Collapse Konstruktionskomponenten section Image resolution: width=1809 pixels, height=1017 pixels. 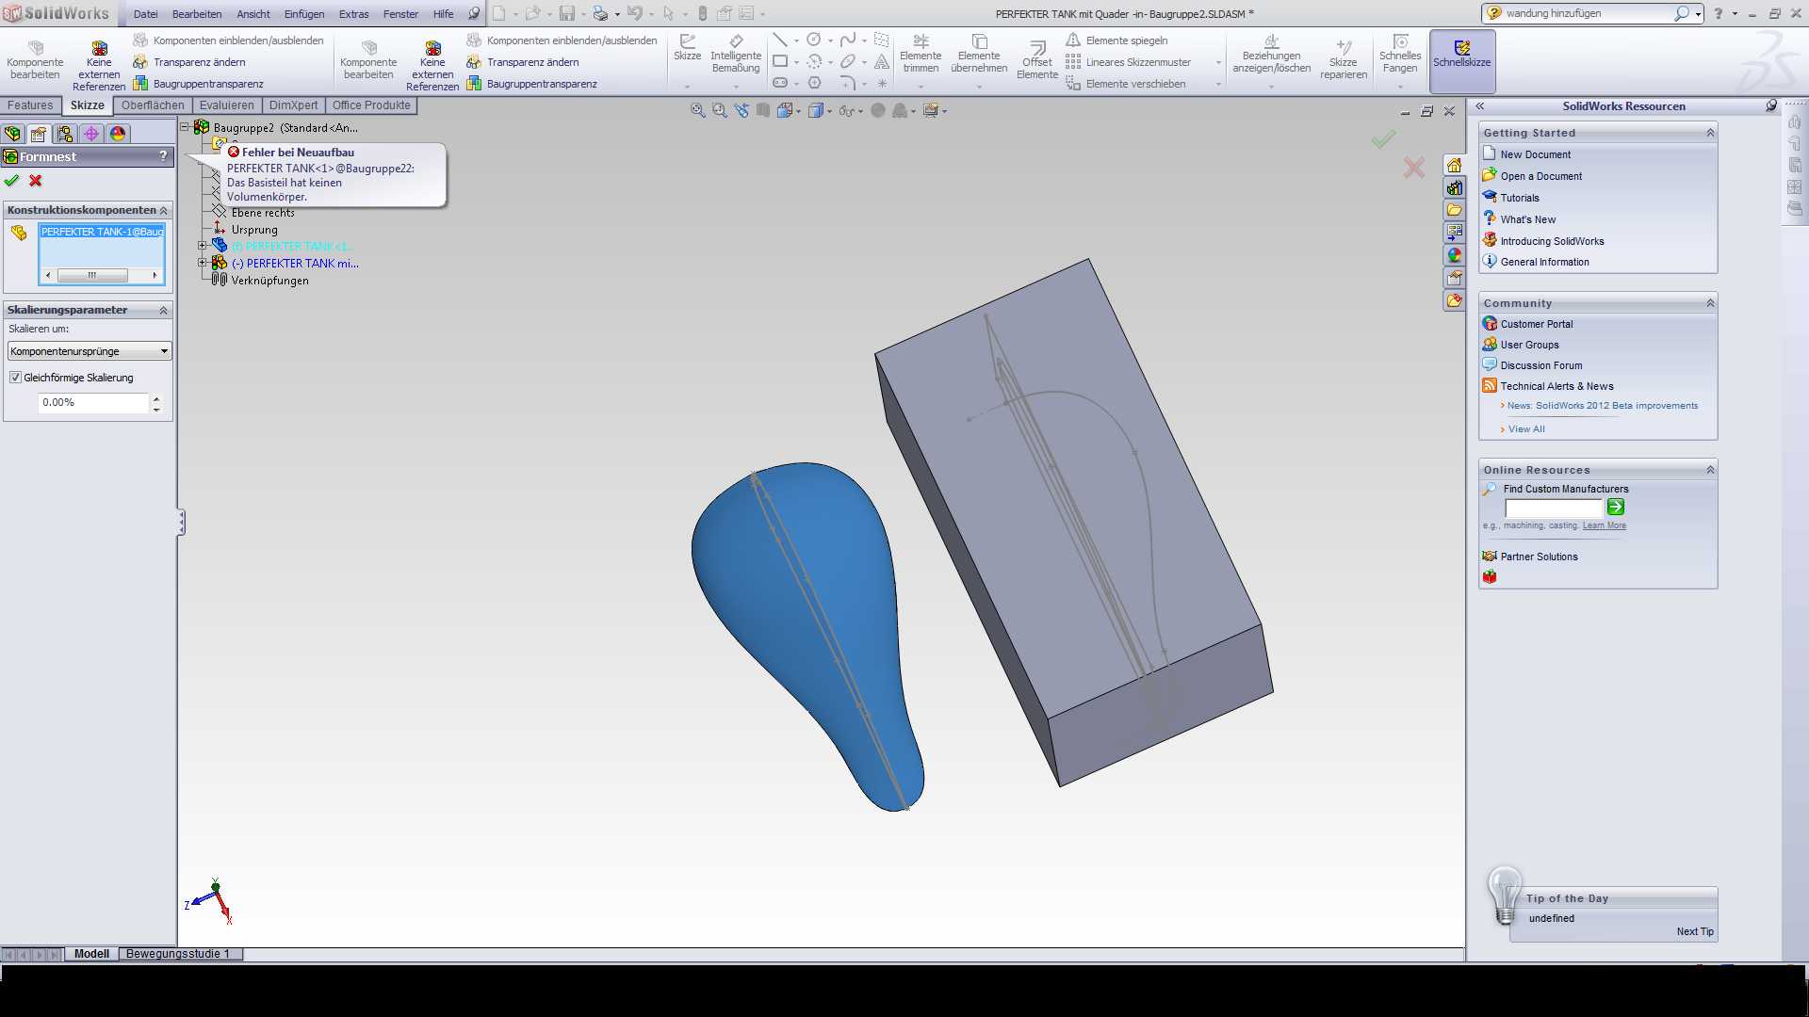click(x=163, y=210)
